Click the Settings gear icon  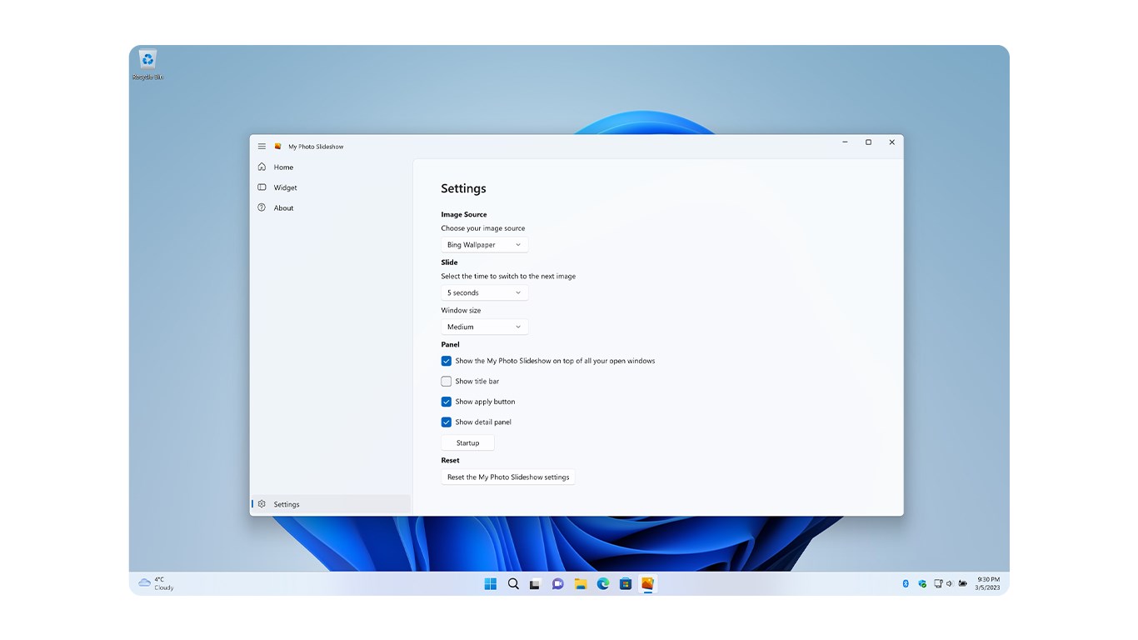(x=262, y=504)
